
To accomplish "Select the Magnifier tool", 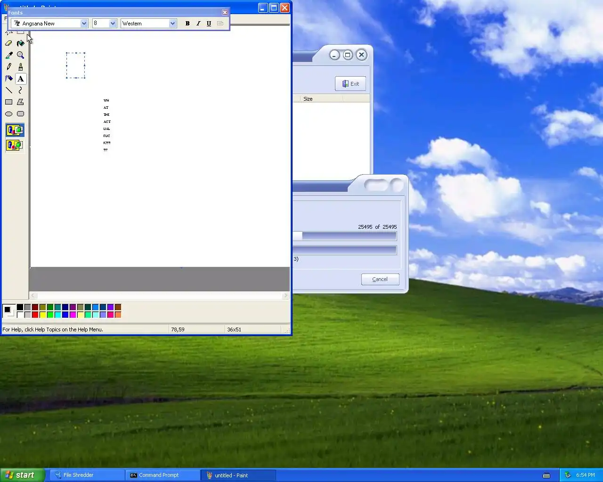I will 20,55.
